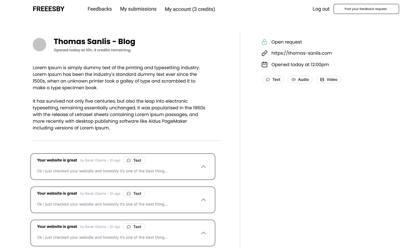The height and width of the screenshot is (251, 403).
Task: Open the Feedbacks menu item
Action: (x=100, y=9)
